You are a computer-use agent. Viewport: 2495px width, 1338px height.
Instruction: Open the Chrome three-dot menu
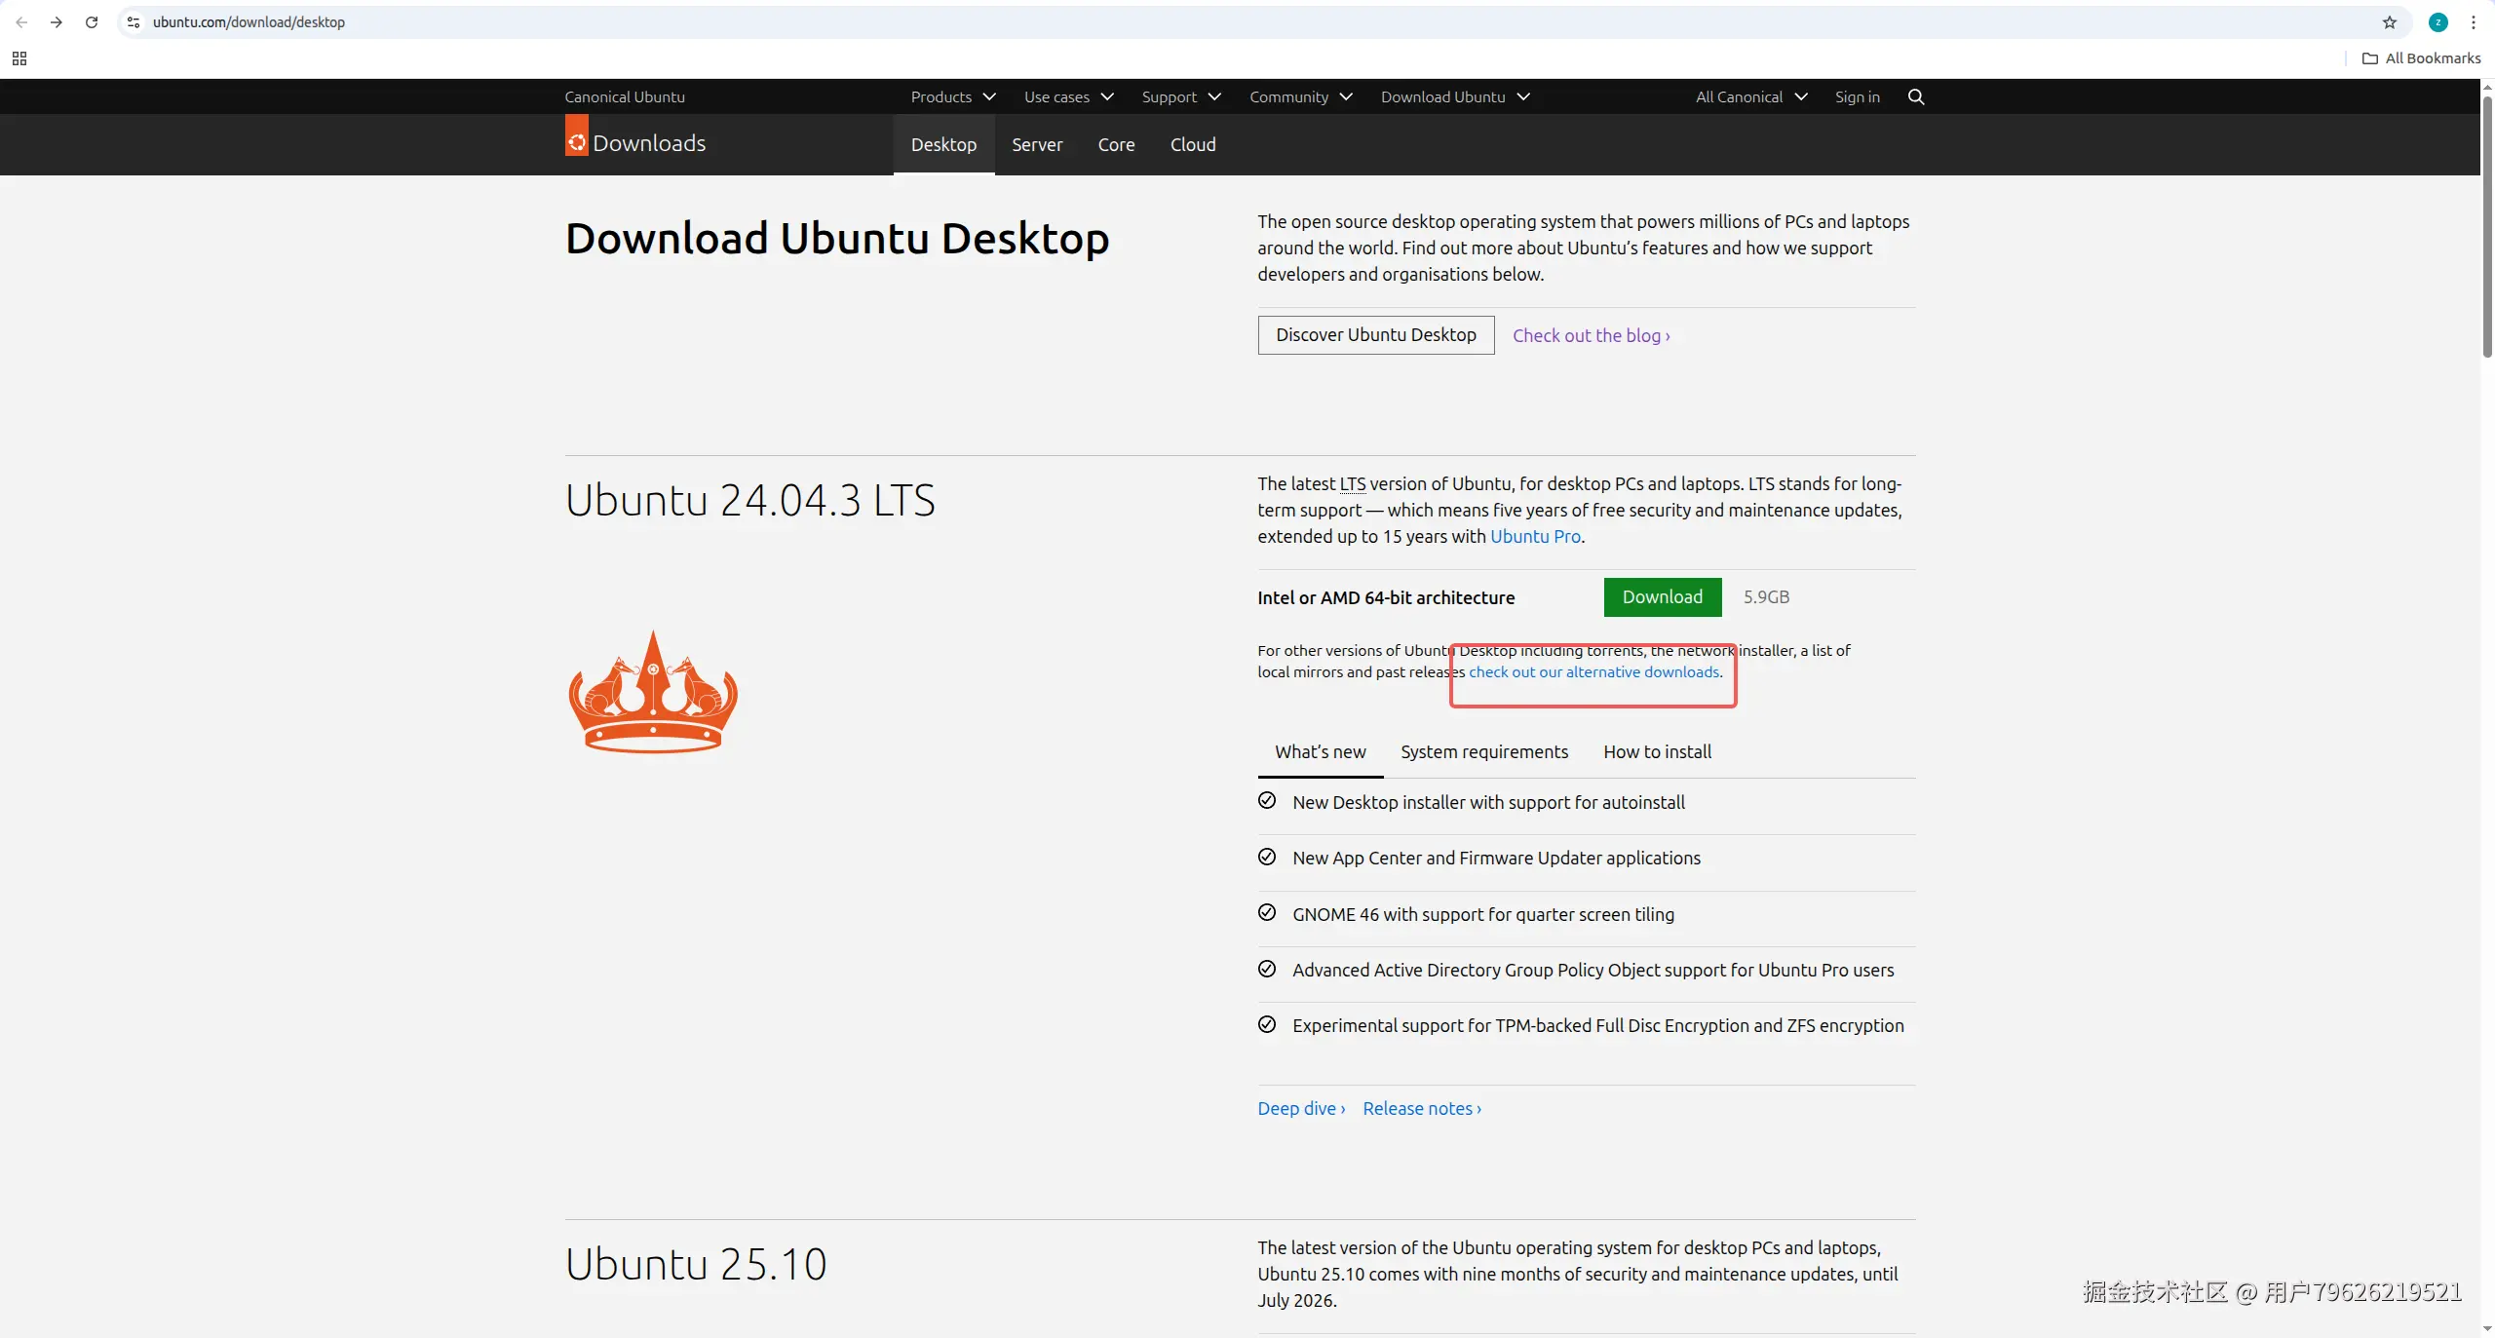tap(2473, 22)
